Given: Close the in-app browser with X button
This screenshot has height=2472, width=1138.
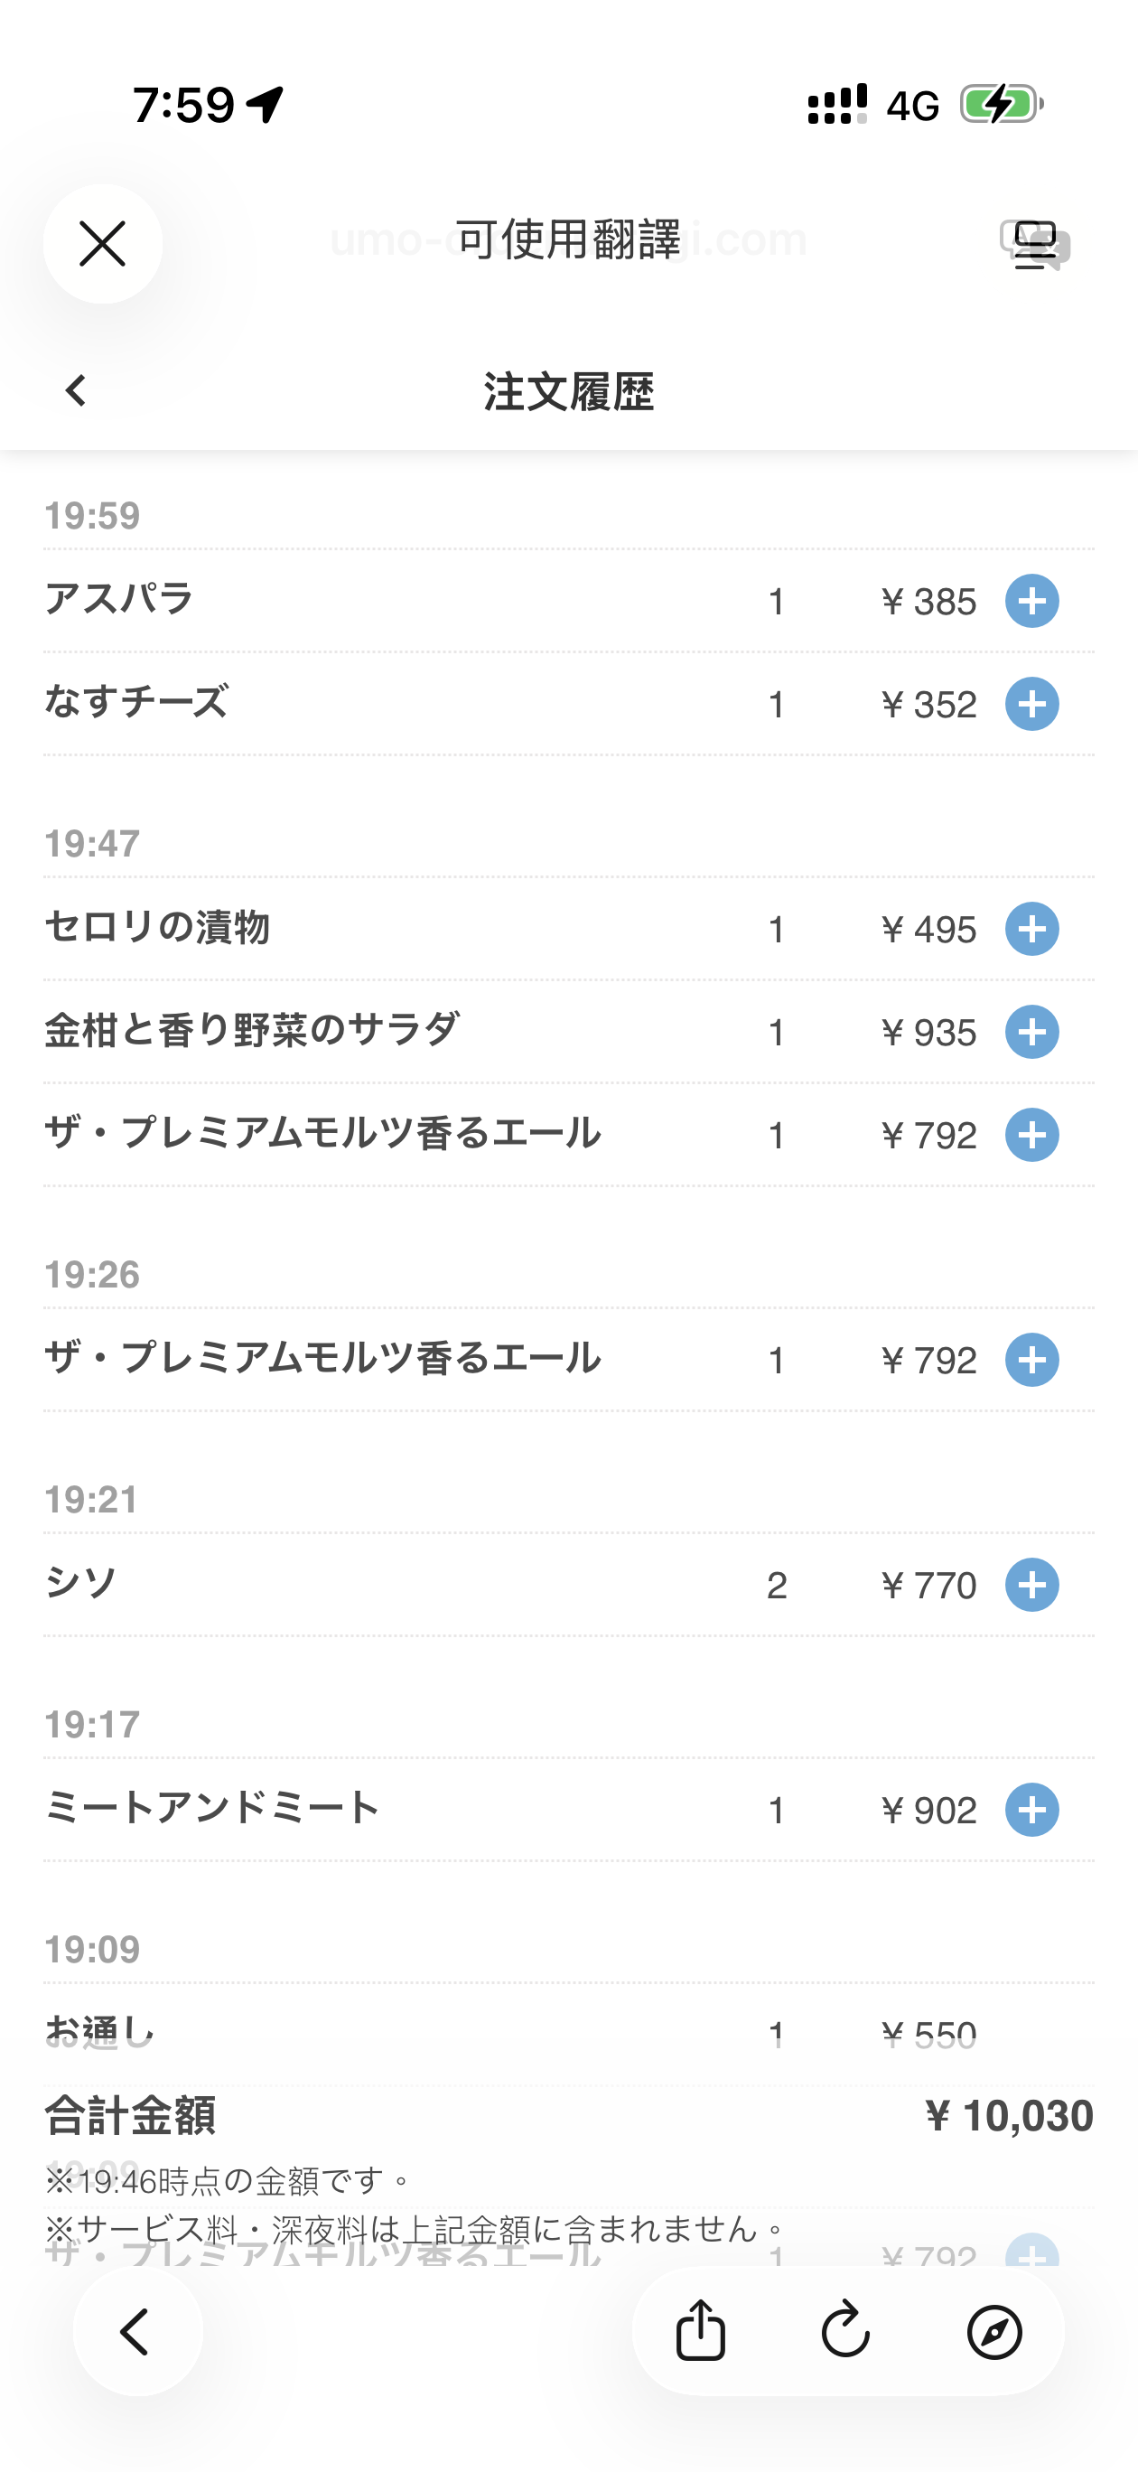Looking at the screenshot, I should pos(103,244).
